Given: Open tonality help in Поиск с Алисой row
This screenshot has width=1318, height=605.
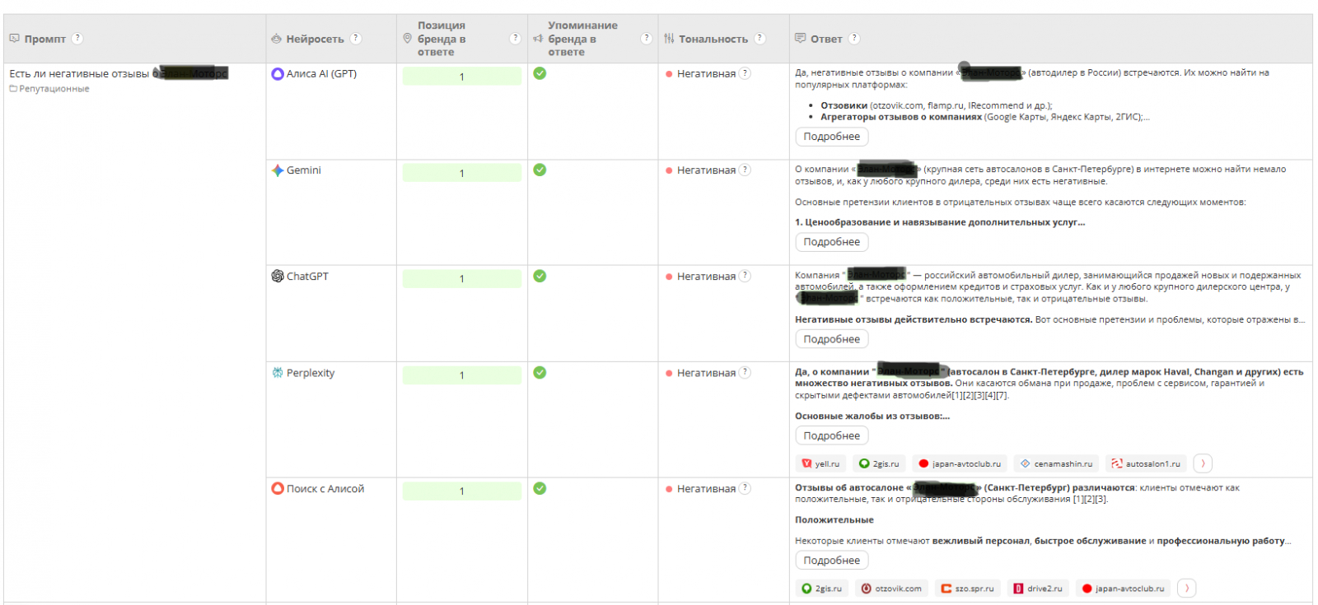Looking at the screenshot, I should [745, 488].
